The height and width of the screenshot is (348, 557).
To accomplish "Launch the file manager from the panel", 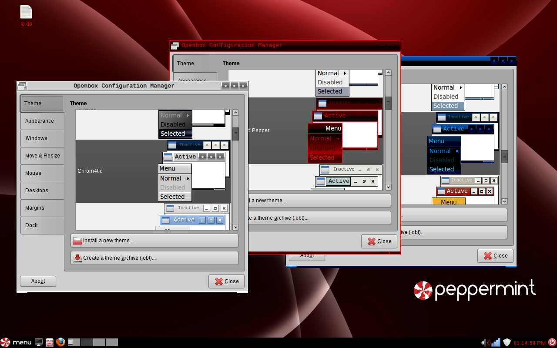I will click(50, 342).
